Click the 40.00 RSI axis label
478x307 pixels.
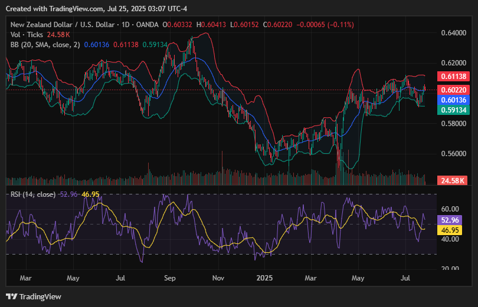click(450, 239)
